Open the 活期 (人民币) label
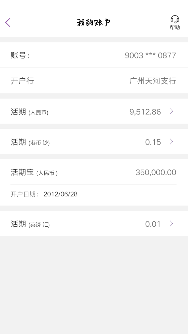The height and width of the screenshot is (334, 188). coord(30,112)
